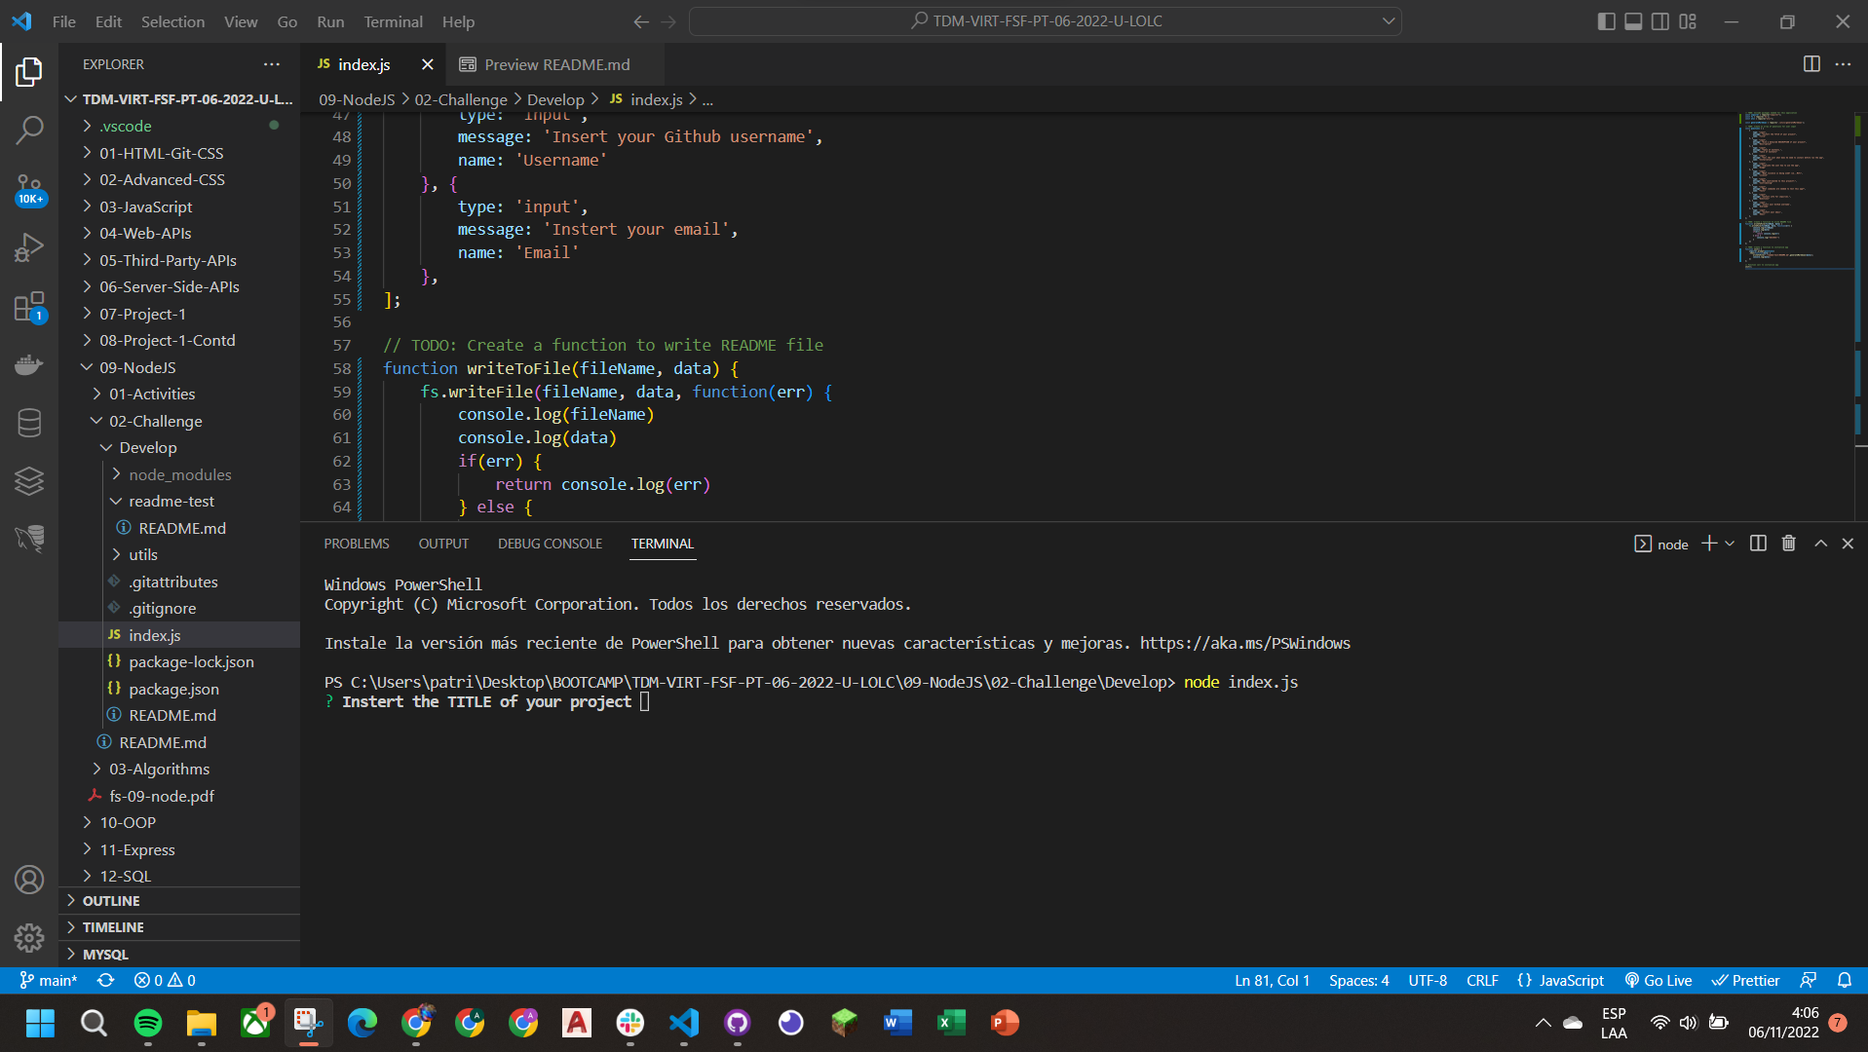This screenshot has height=1052, width=1868.
Task: Open the Terminal menu
Action: tap(393, 21)
